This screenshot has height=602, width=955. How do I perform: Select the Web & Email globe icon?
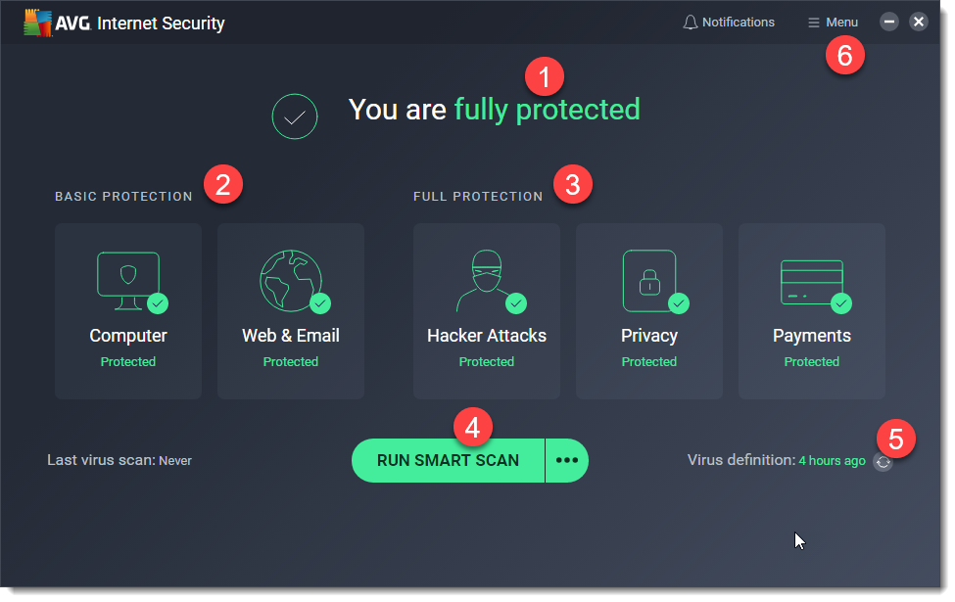click(x=291, y=278)
